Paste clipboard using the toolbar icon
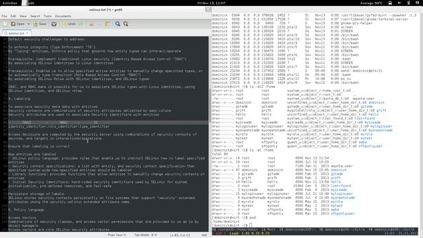The width and height of the screenshot is (423, 238). (107, 24)
